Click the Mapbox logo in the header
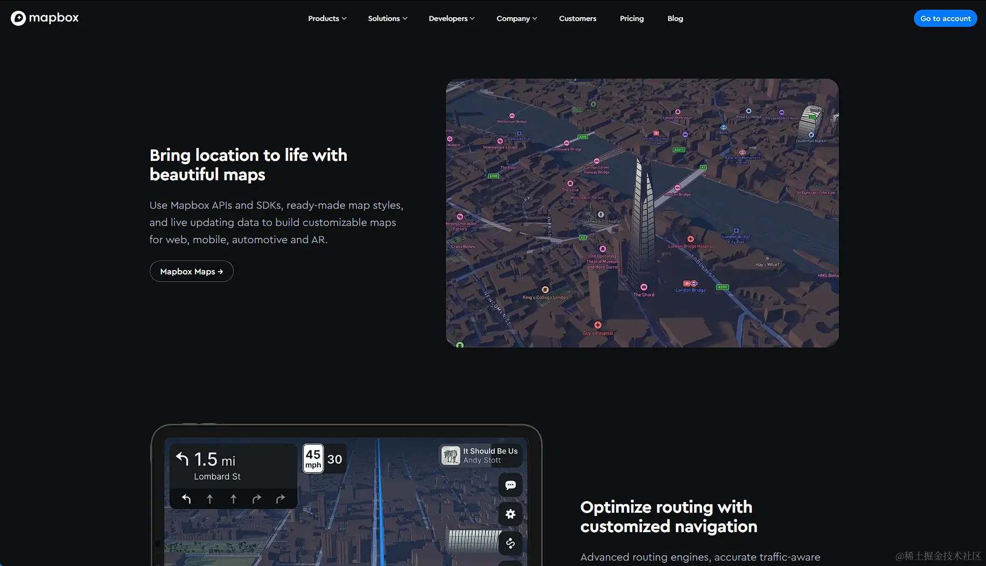The height and width of the screenshot is (566, 986). (45, 18)
